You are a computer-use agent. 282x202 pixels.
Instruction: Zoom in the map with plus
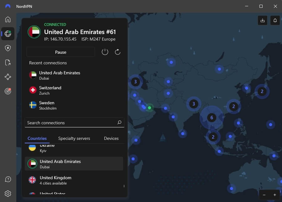(x=274, y=195)
